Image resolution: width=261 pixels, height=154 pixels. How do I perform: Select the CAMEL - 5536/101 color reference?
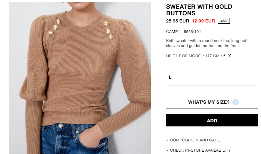pyautogui.click(x=183, y=32)
